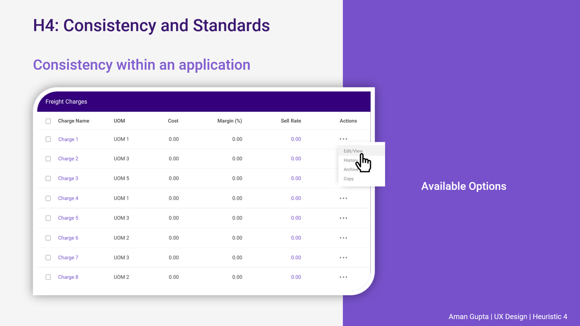This screenshot has width=580, height=326.
Task: Open the Actions menu for Charge 4
Action: tap(343, 198)
